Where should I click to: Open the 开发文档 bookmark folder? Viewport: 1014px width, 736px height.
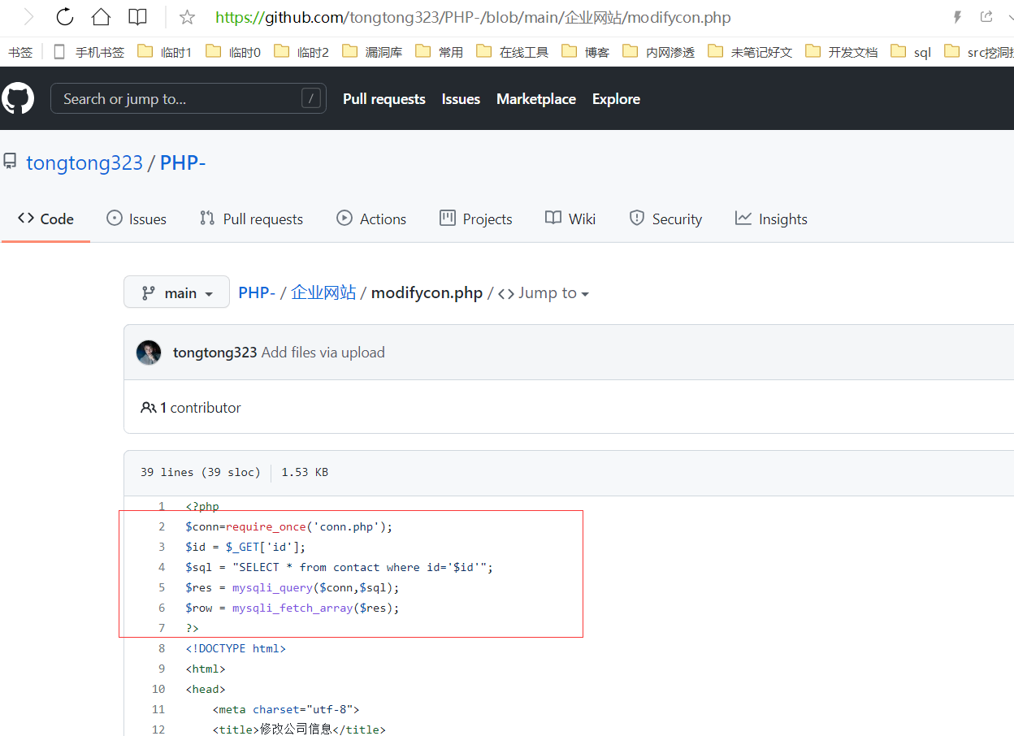tap(842, 52)
